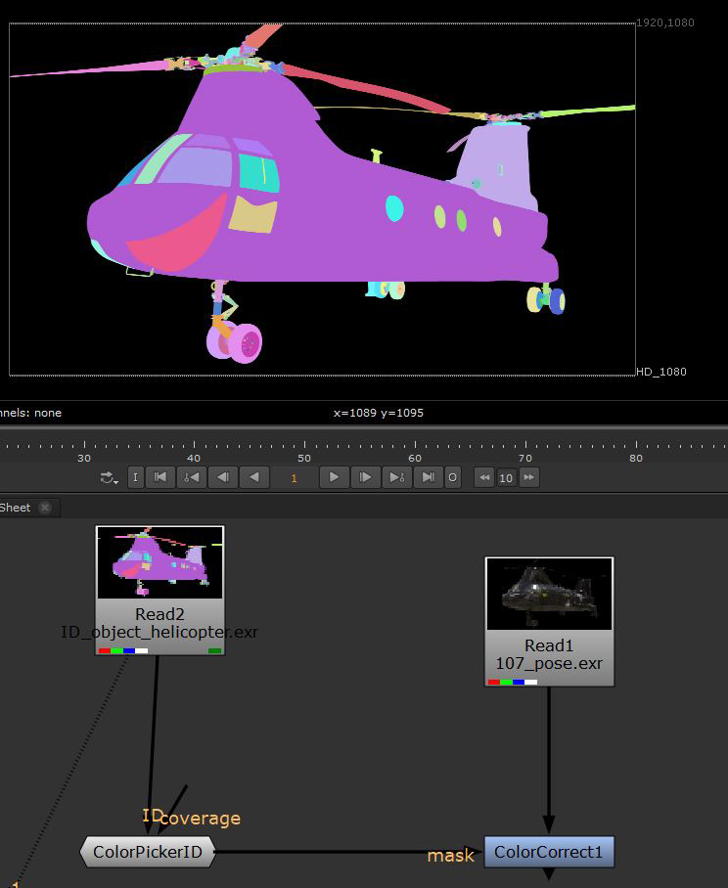Screen dimensions: 728x888
Task: Click the frame increment field showing 10
Action: pyautogui.click(x=506, y=477)
